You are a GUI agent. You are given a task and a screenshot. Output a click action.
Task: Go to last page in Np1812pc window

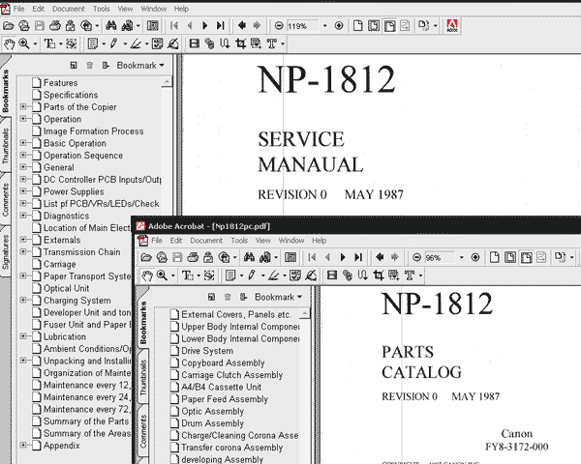(x=358, y=257)
